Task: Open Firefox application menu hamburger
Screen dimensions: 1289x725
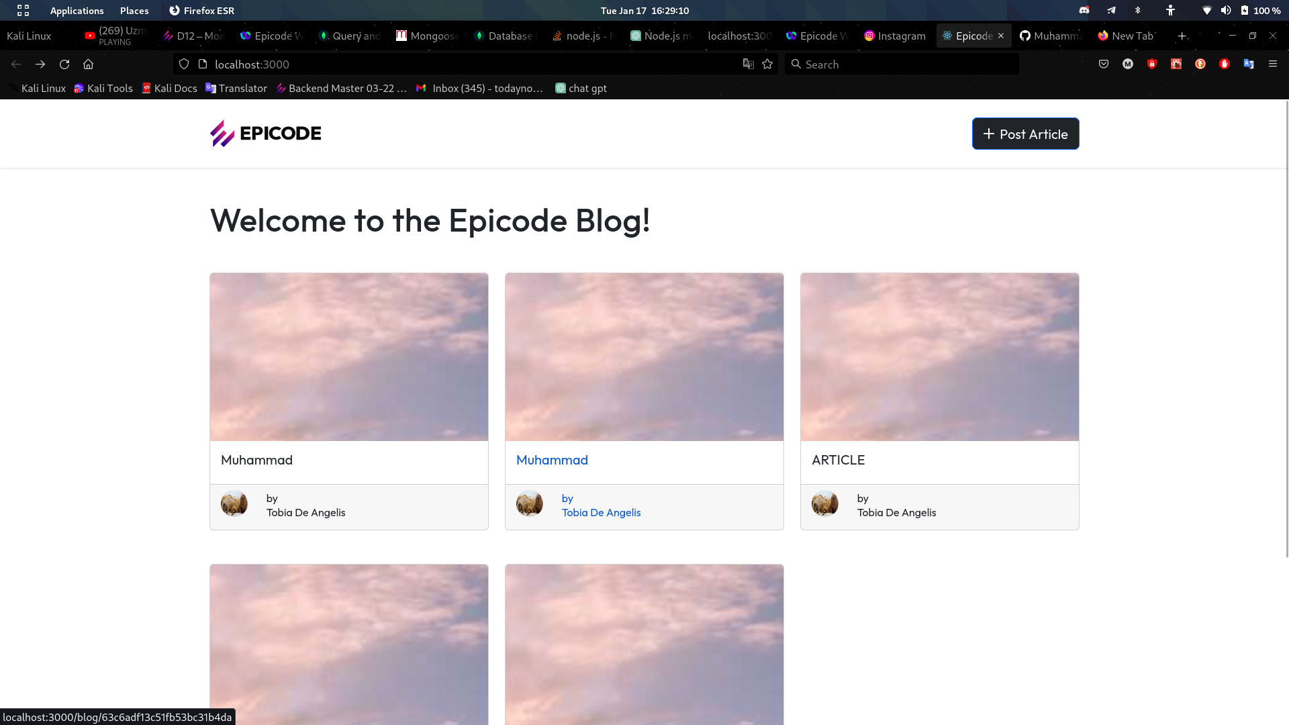Action: coord(1272,64)
